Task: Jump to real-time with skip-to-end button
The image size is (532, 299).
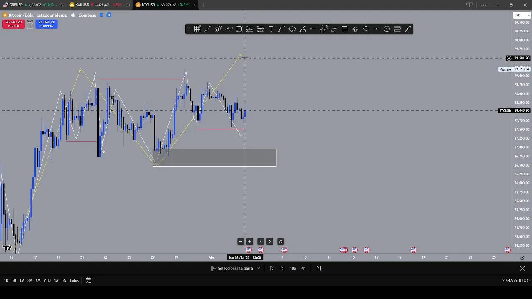Action: coord(319,268)
